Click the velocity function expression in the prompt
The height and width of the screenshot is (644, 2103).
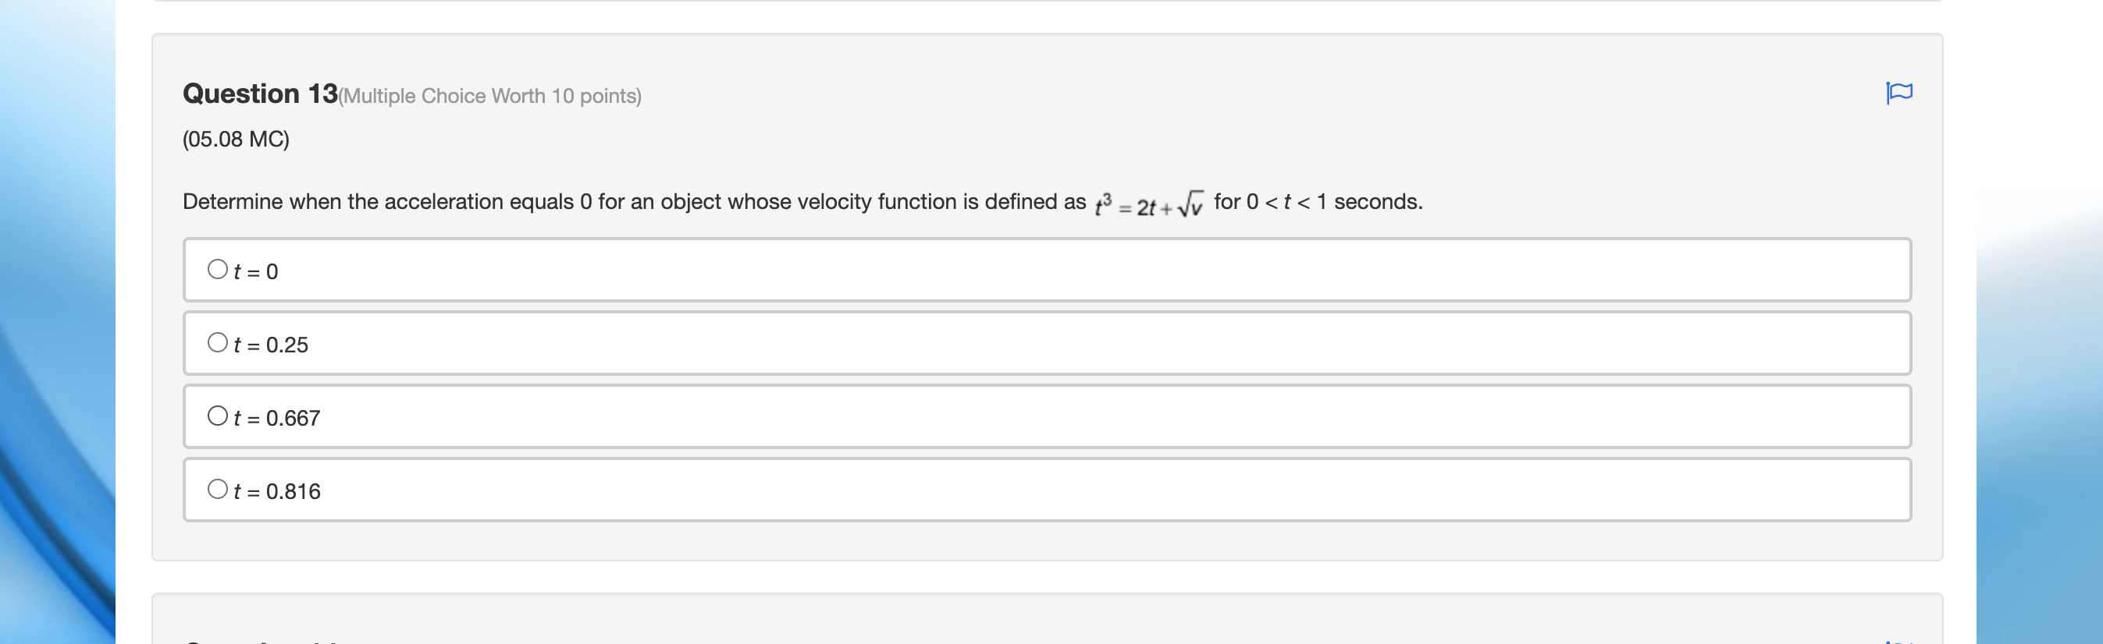tap(1147, 203)
